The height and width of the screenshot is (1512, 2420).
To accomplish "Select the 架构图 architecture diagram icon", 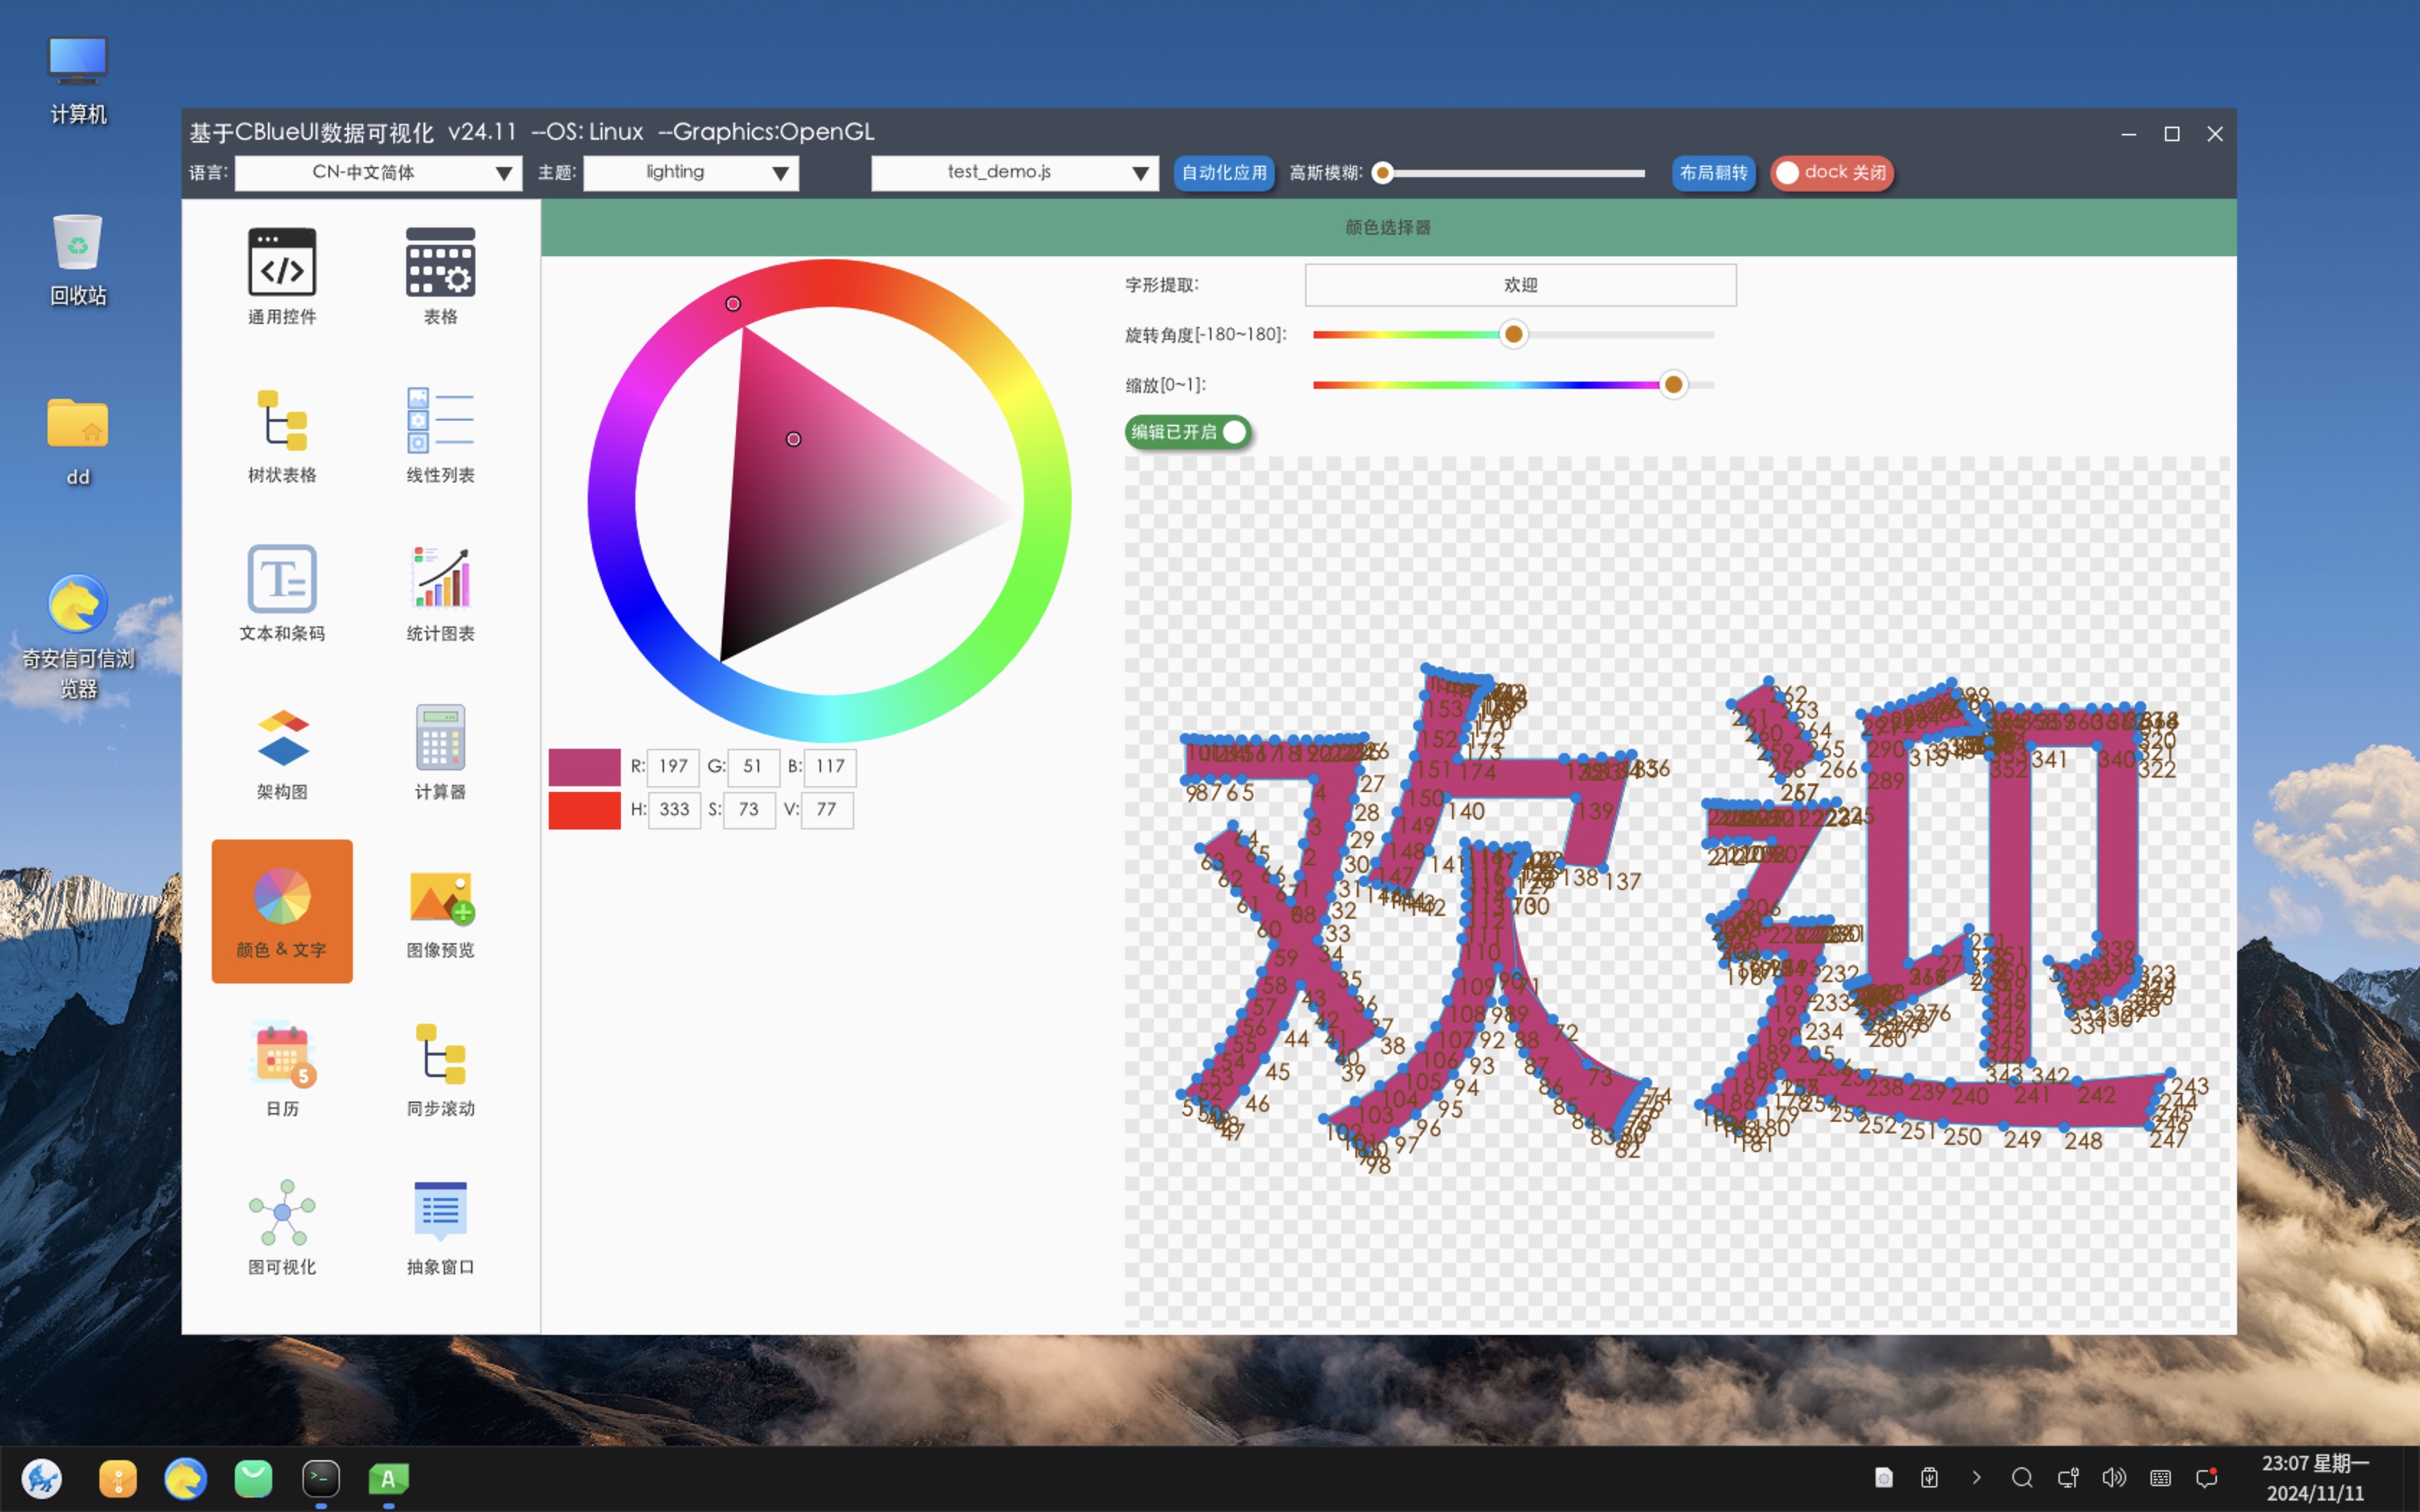I will (x=282, y=738).
